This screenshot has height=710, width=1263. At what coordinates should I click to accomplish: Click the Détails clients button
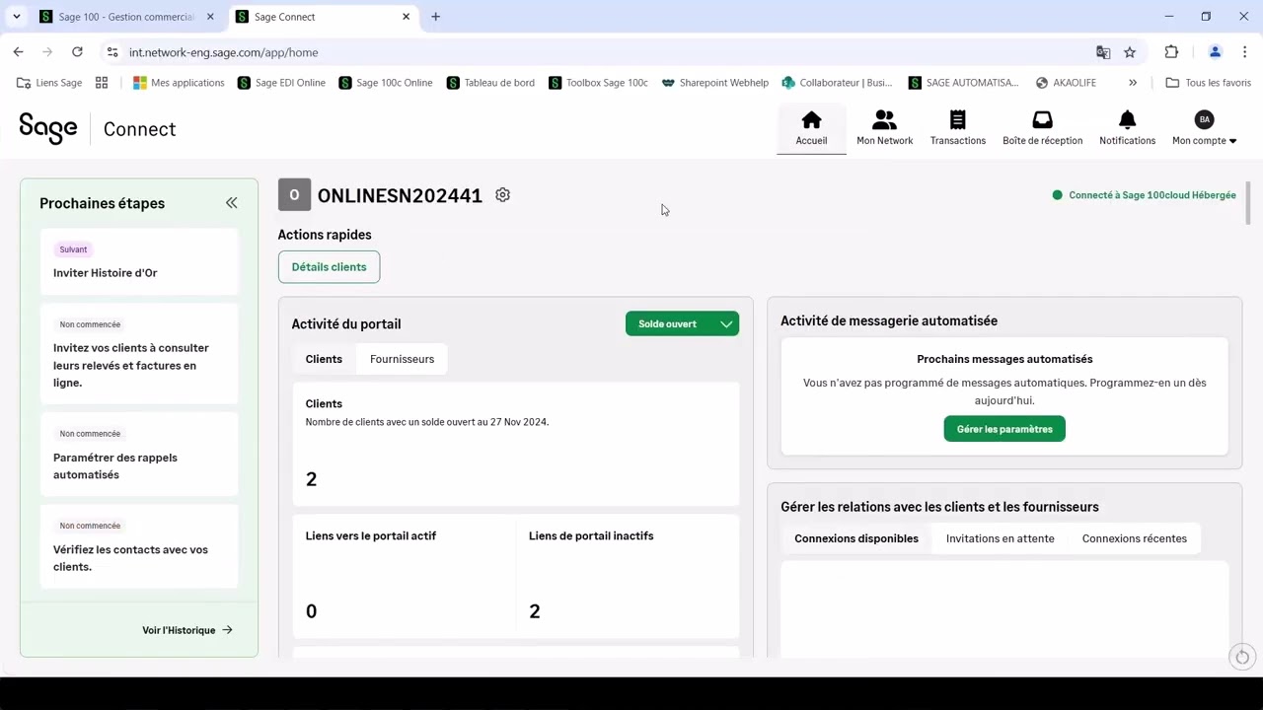[x=329, y=267]
